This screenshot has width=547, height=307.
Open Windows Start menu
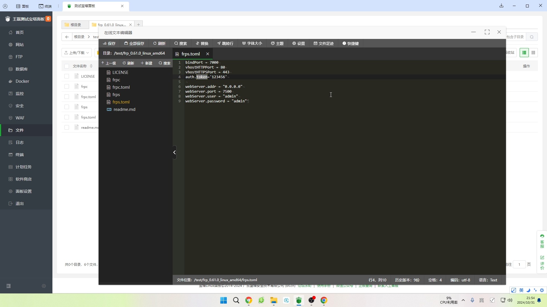click(223, 300)
